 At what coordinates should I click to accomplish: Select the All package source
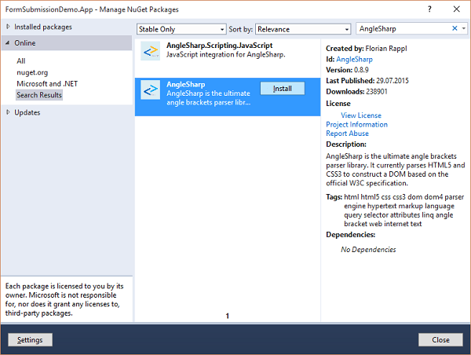coord(21,61)
